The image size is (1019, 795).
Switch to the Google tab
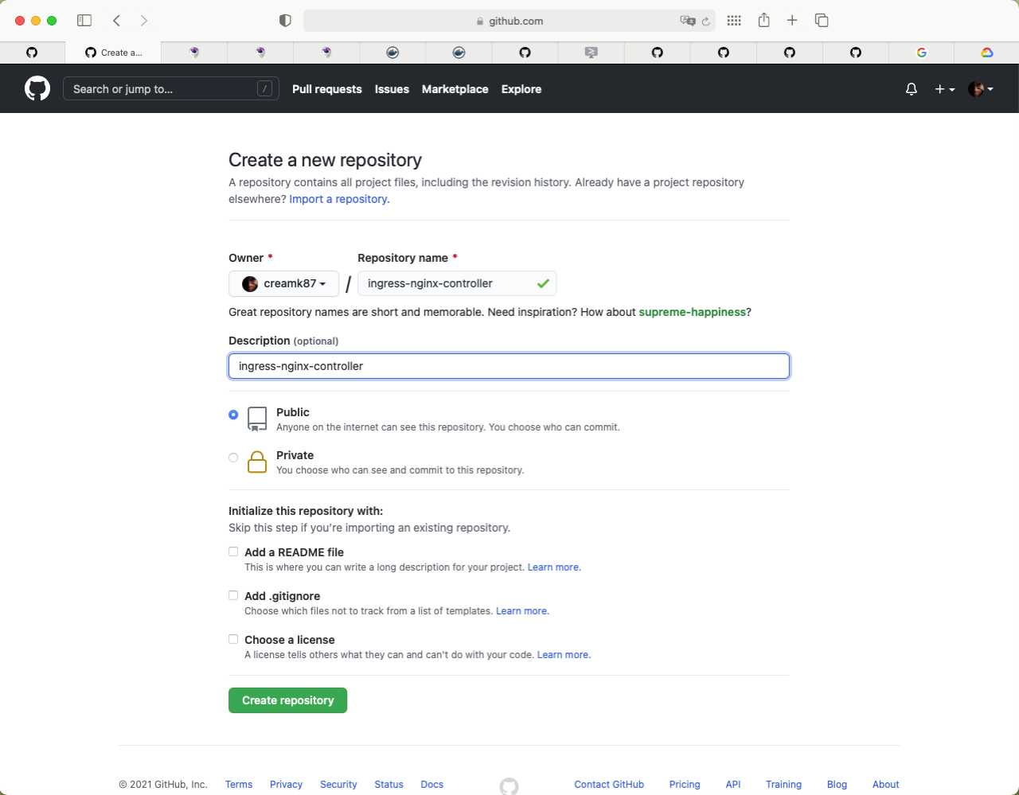click(x=921, y=53)
